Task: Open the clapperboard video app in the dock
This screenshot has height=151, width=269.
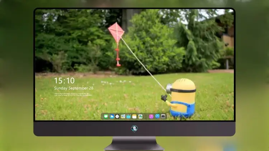Action: 128,117
